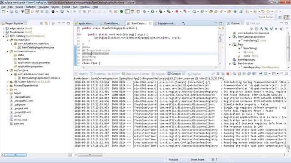Toggle Scroll Lock in Console toolbar
The width and height of the screenshot is (291, 163).
[x=239, y=74]
